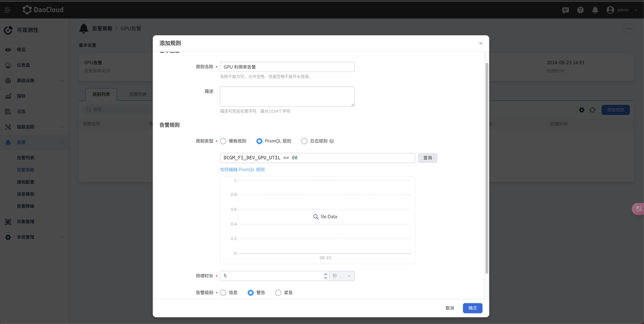Open the admin user dropdown
644x324 pixels.
pos(622,10)
